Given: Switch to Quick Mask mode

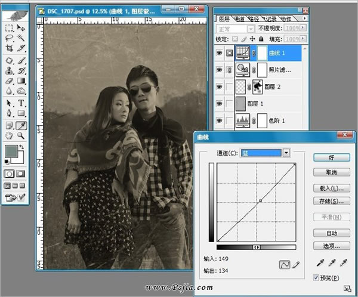Looking at the screenshot, I should pos(20,174).
